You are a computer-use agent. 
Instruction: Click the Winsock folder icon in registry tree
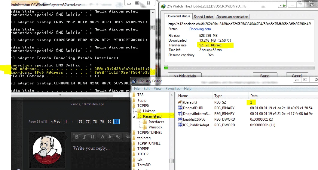pos(145,127)
